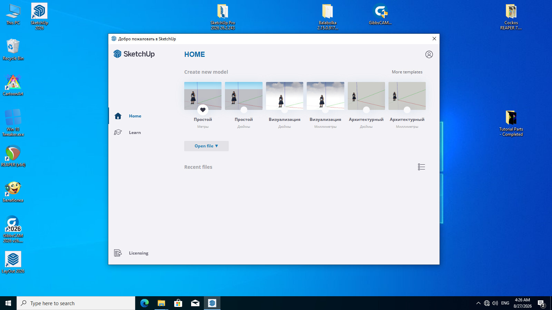552x310 pixels.
Task: Select Балаболка desktop shortcut
Action: (13, 192)
